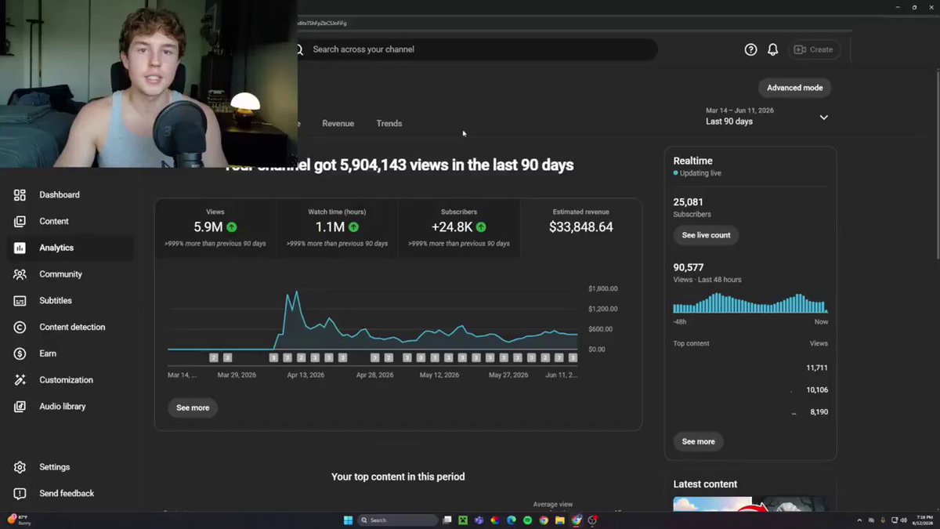Select the Watch time (hours) metric card
This screenshot has width=940, height=529.
(337, 228)
